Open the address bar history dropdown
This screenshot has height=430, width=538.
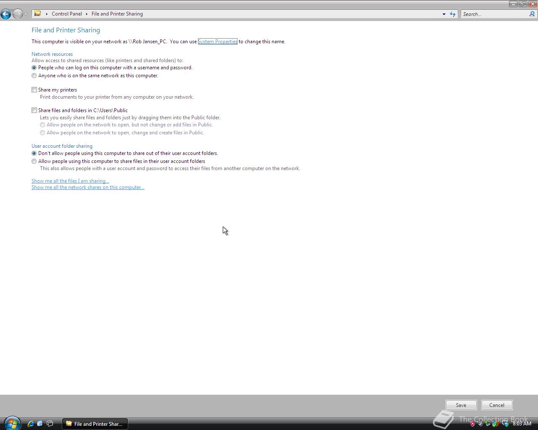[444, 14]
